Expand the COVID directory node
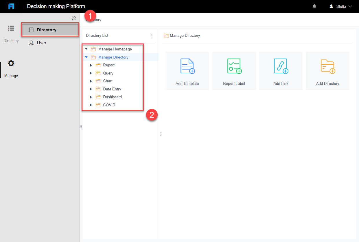The image size is (359, 242). click(91, 105)
